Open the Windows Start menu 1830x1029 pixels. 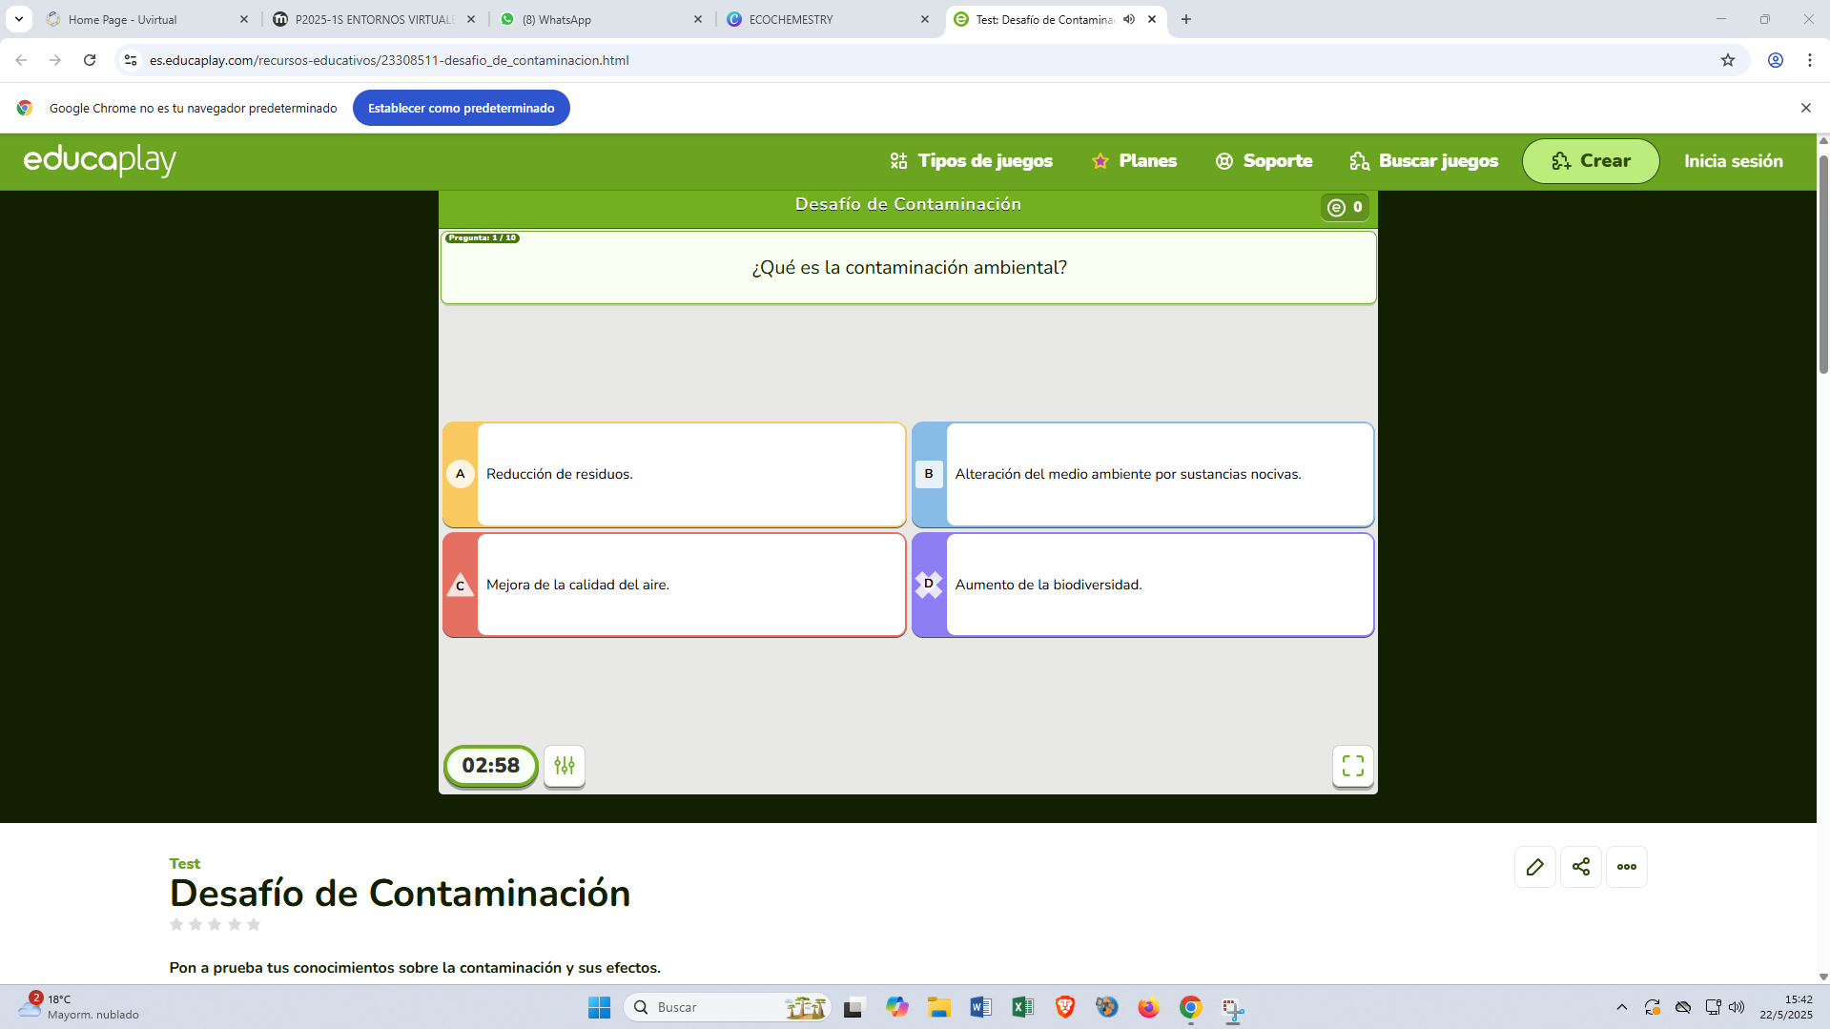[x=599, y=1007]
